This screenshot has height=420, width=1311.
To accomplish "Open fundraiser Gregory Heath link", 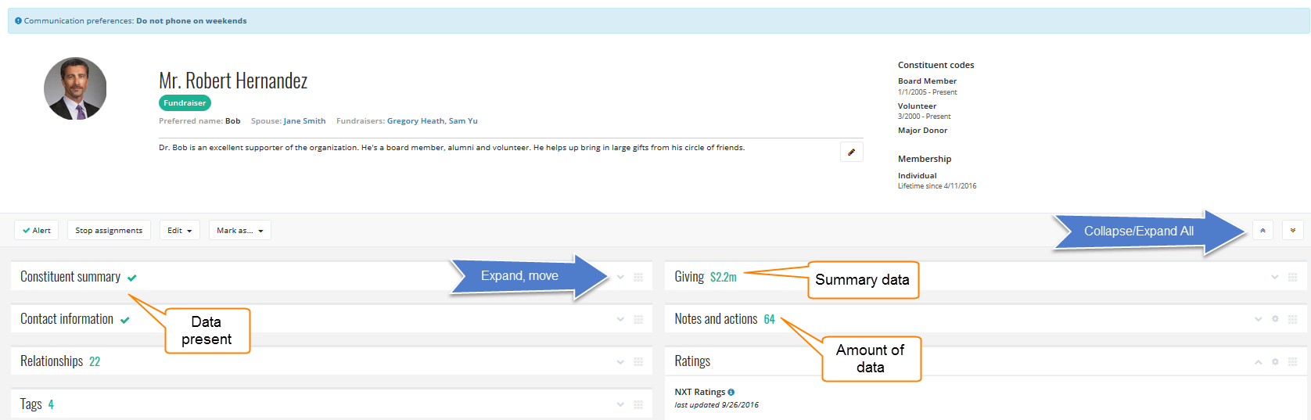I will coord(415,121).
